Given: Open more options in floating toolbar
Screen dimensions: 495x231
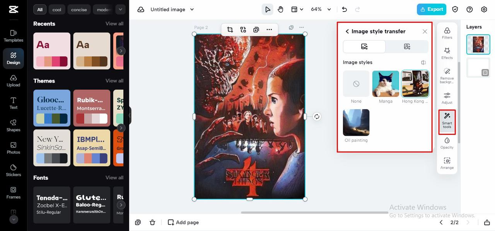Looking at the screenshot, I should [269, 30].
